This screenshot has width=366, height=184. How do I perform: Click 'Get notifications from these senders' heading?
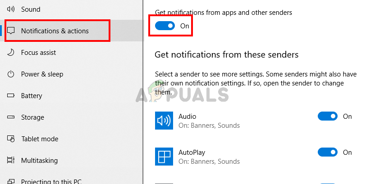pos(226,54)
